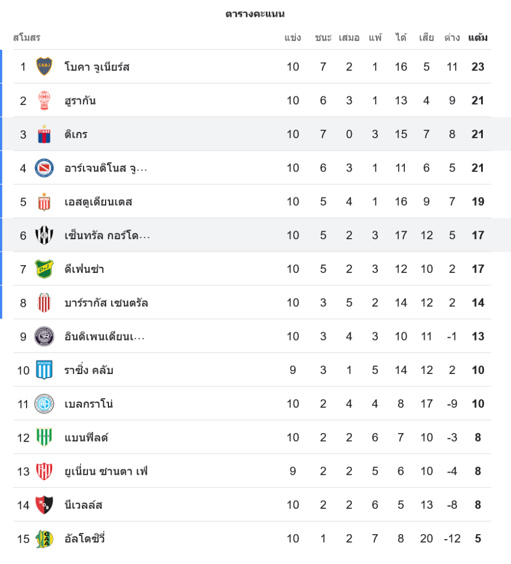Open the Defensa y Justicia crest
The image size is (511, 564).
click(x=44, y=269)
